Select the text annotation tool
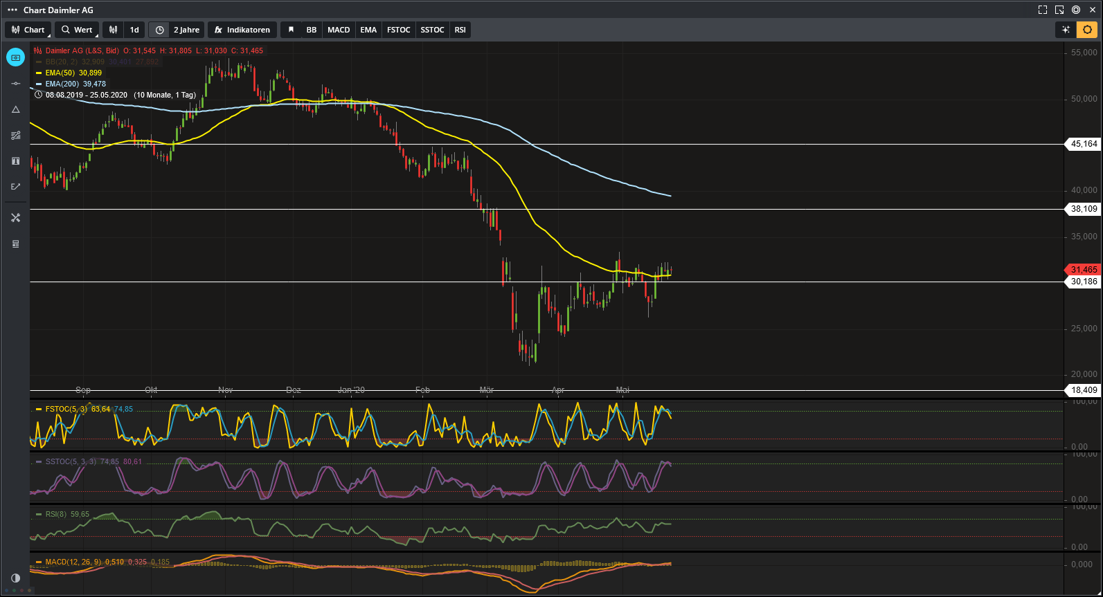The image size is (1103, 597). (15, 161)
